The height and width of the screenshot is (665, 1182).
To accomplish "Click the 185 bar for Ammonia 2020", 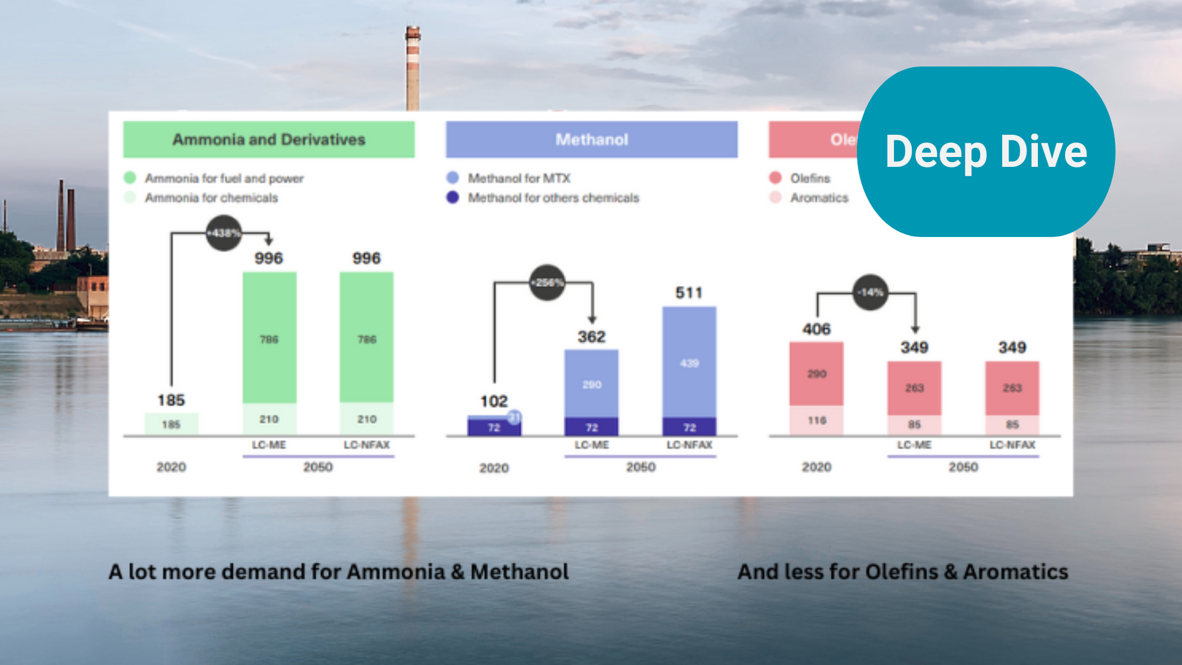I will point(171,424).
